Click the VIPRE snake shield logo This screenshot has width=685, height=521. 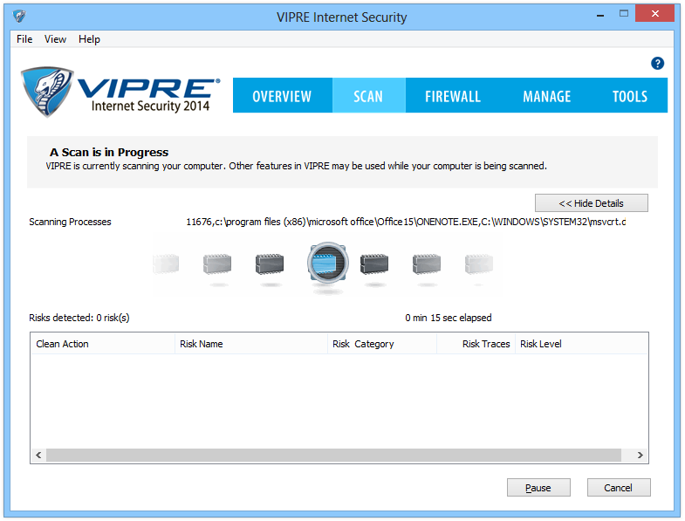point(46,93)
